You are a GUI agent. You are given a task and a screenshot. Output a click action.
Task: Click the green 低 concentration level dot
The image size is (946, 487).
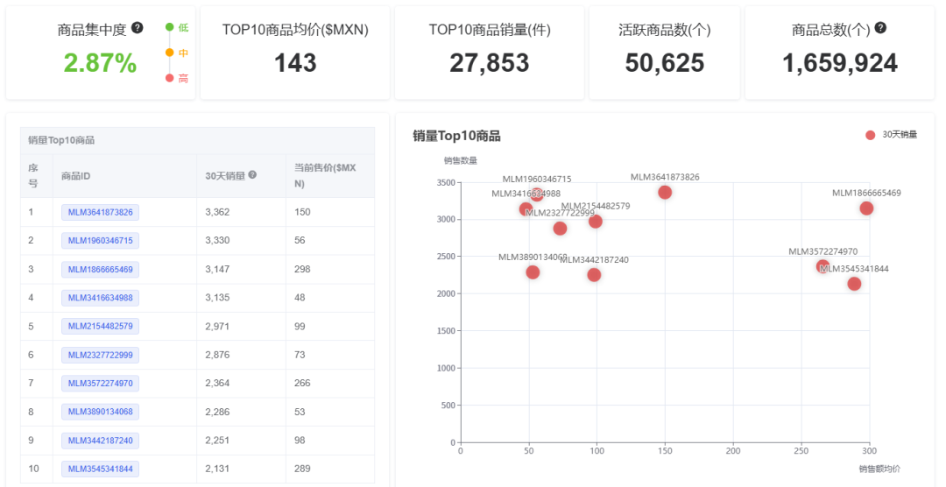tap(170, 27)
